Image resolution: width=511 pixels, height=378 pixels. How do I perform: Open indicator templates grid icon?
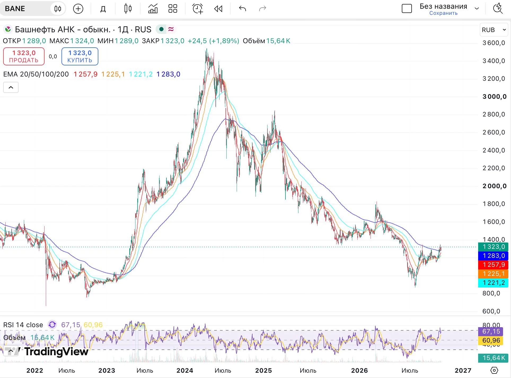coord(173,9)
